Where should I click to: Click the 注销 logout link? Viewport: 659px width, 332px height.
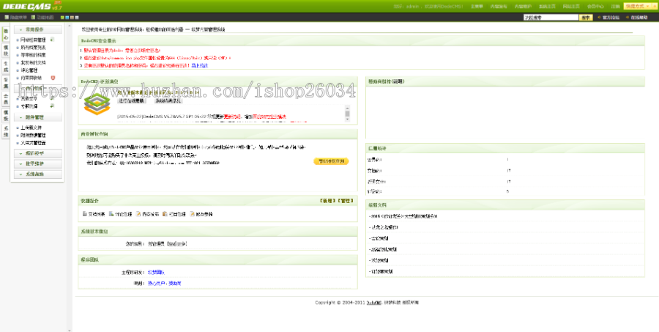click(615, 7)
